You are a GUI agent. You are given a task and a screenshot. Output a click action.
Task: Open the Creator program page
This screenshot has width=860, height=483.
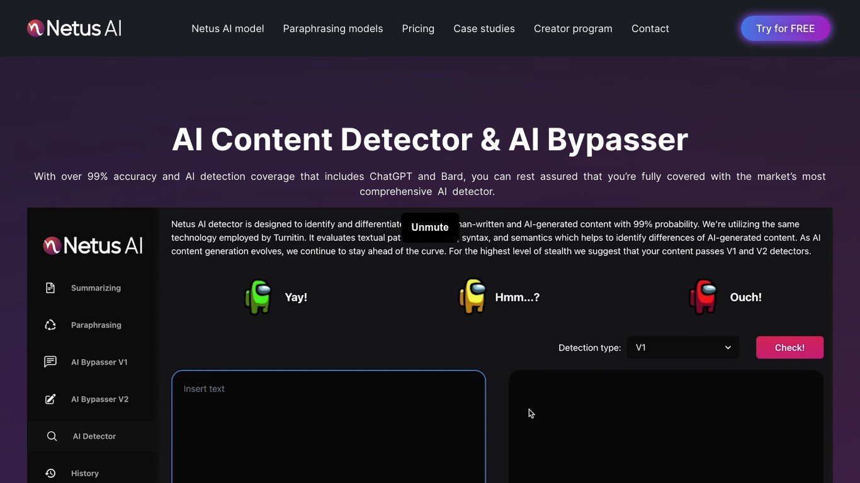(x=573, y=29)
